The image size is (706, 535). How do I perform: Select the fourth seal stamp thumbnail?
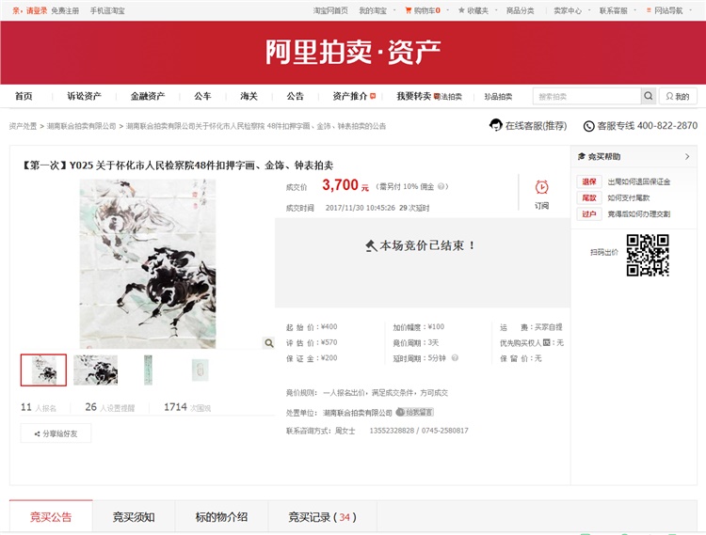(x=201, y=370)
